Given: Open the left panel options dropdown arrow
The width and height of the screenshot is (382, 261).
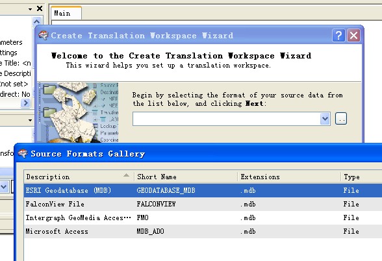Looking at the screenshot, I should tap(30, 9).
